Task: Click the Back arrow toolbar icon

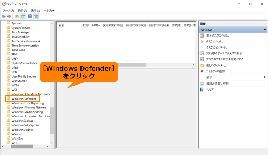Action: (3, 16)
